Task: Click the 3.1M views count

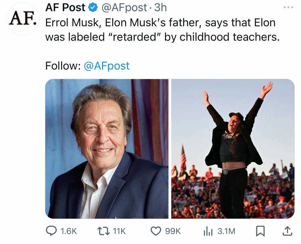Action: tap(226, 231)
